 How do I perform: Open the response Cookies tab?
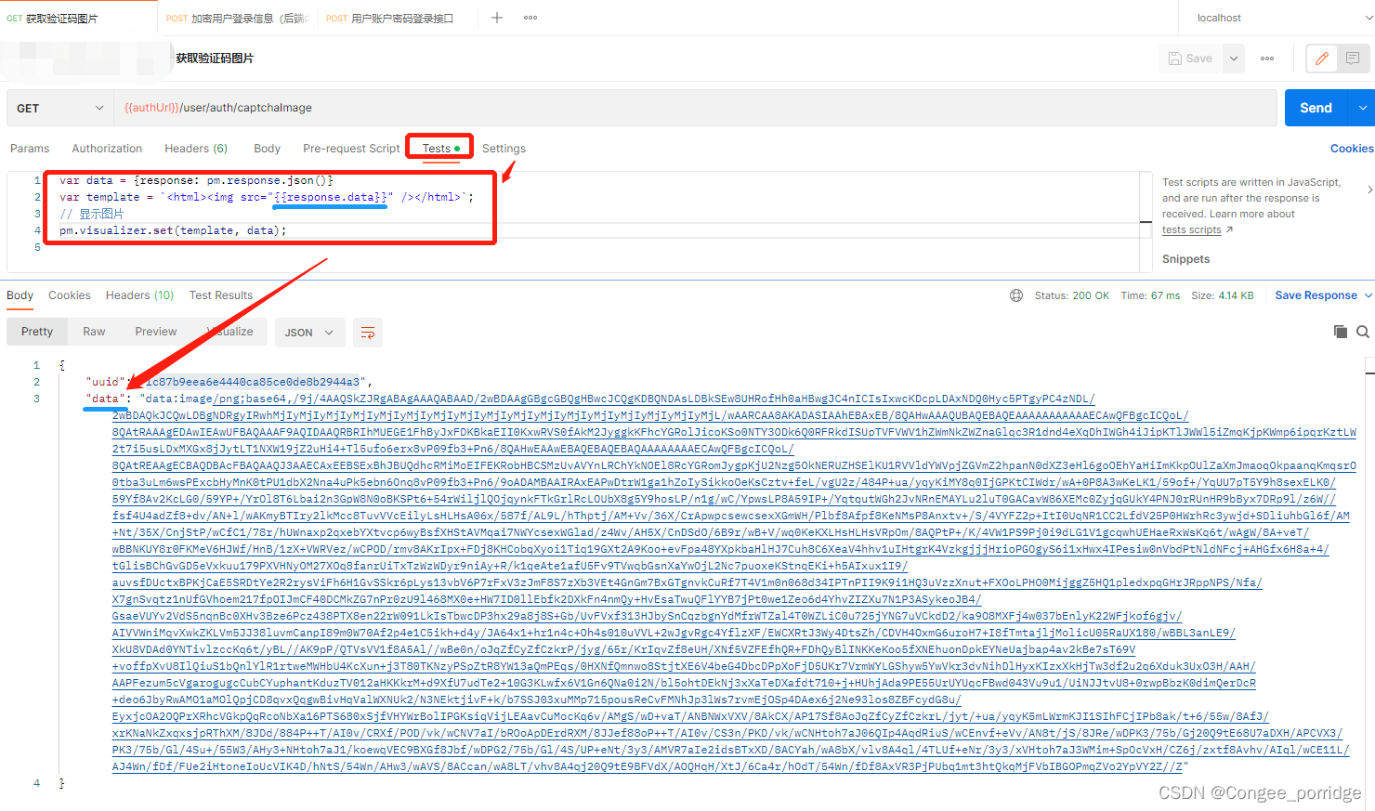(x=70, y=295)
